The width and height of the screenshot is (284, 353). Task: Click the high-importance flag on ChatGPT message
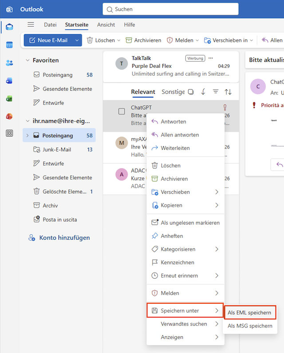[225, 108]
